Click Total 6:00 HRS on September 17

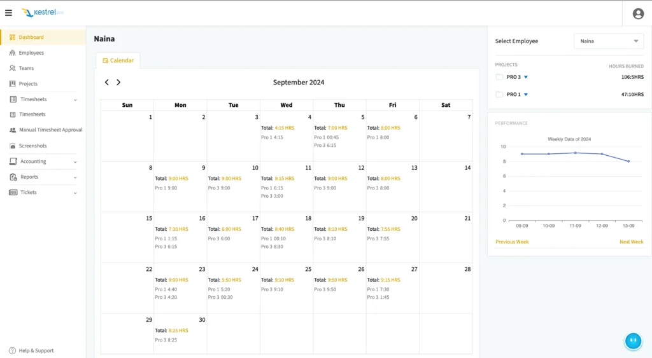(225, 230)
